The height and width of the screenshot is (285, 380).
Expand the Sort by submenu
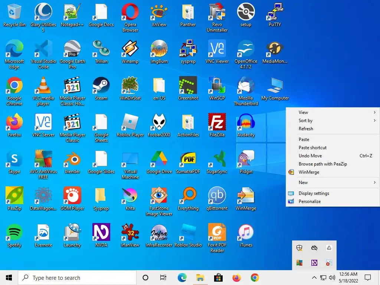click(x=333, y=121)
